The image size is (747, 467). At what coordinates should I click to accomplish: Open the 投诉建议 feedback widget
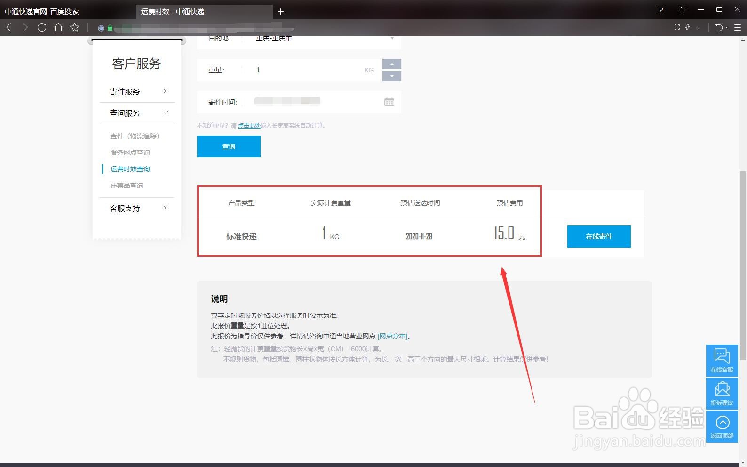(x=722, y=393)
